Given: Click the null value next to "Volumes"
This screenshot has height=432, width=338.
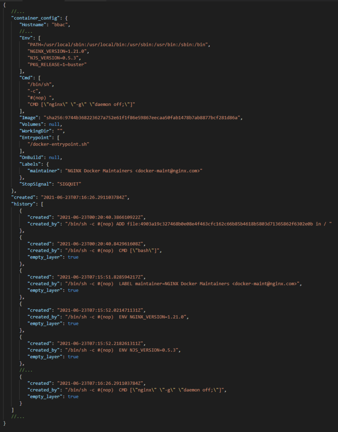Looking at the screenshot, I should click(55, 124).
